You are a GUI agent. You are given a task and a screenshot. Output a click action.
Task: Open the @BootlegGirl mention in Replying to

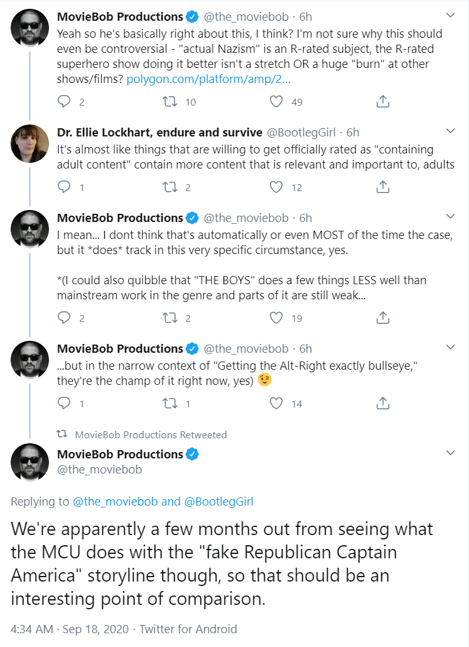click(219, 501)
